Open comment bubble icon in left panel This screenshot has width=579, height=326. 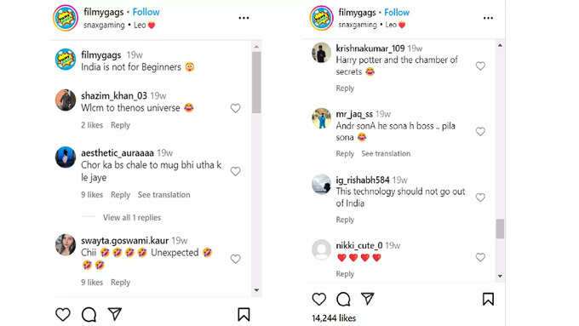point(89,314)
